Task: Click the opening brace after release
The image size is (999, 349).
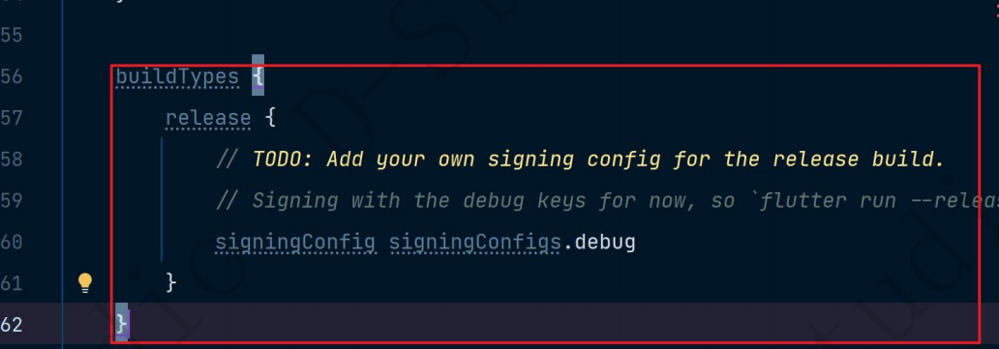Action: [270, 118]
